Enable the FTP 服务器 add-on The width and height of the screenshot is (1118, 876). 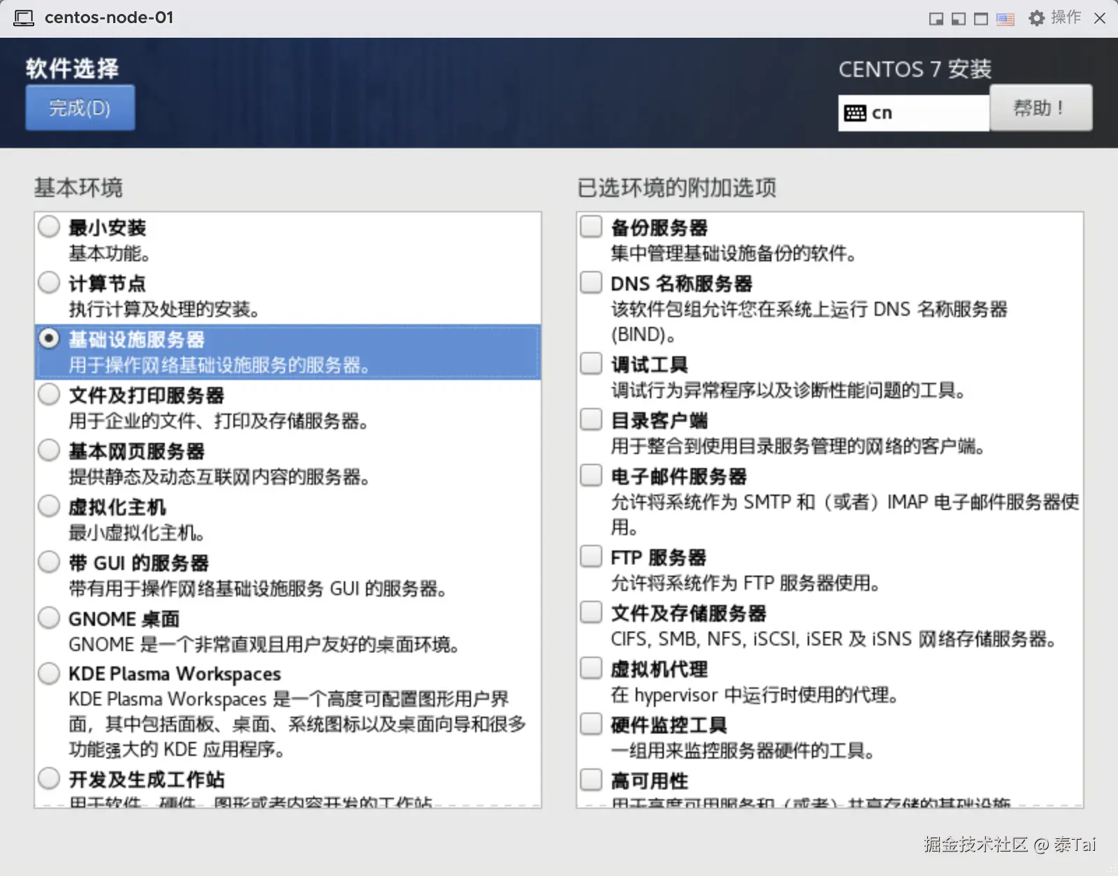pyautogui.click(x=590, y=556)
